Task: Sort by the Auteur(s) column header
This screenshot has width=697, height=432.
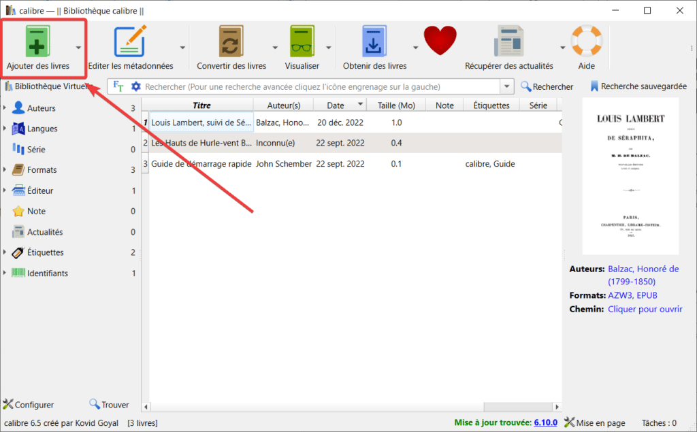Action: [x=284, y=105]
